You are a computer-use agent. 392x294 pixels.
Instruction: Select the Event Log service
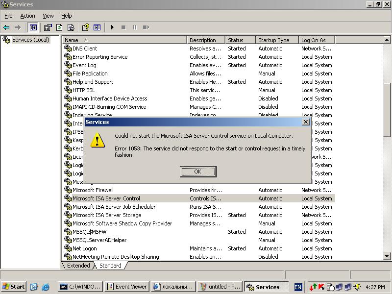pyautogui.click(x=84, y=65)
